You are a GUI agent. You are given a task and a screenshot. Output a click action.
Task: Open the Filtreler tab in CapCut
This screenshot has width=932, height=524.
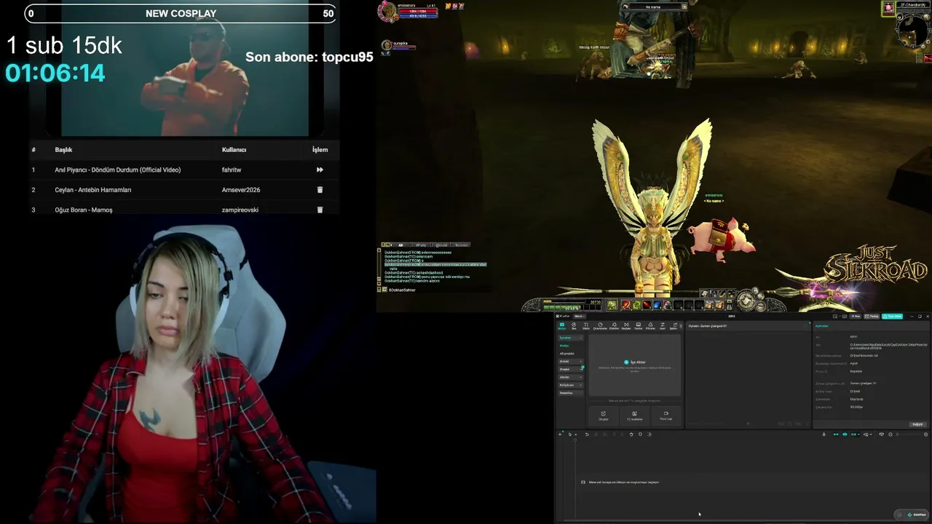pyautogui.click(x=651, y=325)
